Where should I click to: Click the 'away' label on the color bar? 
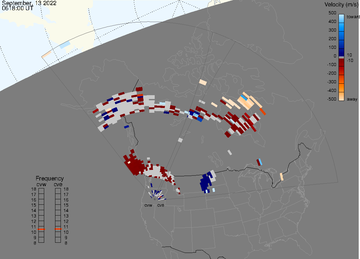tap(352, 99)
